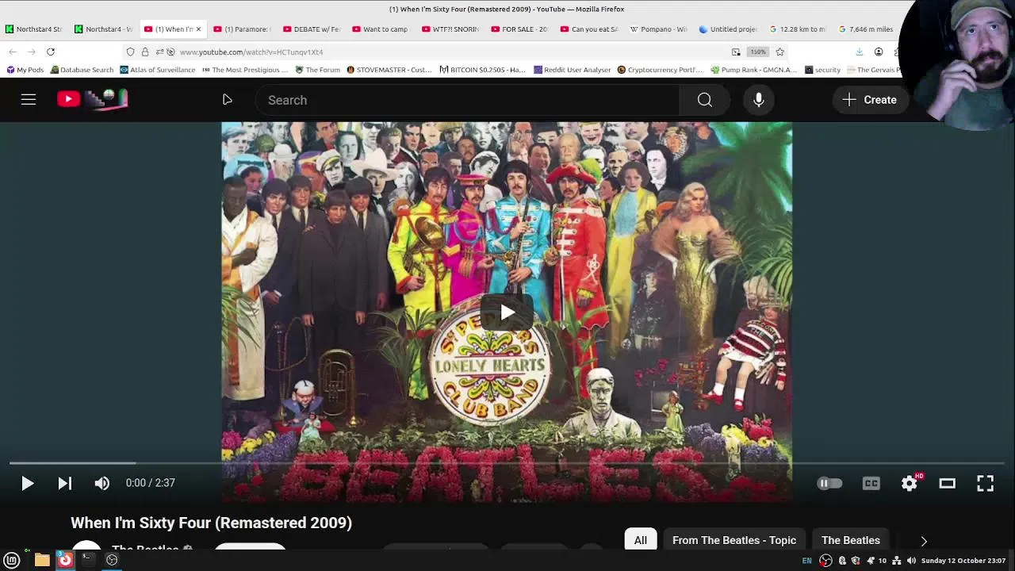Open the taskbar clock "Sunday 12 October"
Screen dimensions: 1015x571
[963, 561]
